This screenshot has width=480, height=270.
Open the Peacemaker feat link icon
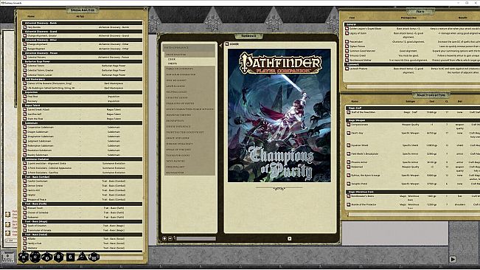pyautogui.click(x=347, y=41)
